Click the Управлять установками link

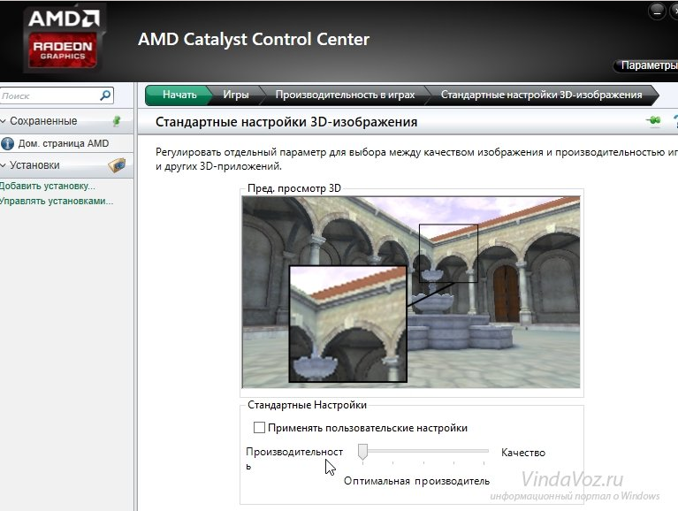tap(57, 201)
